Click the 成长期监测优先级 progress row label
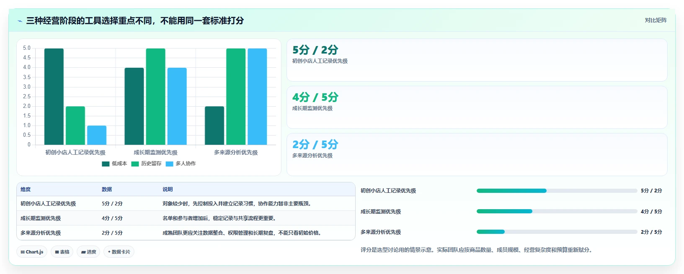684x274 pixels. pos(381,212)
